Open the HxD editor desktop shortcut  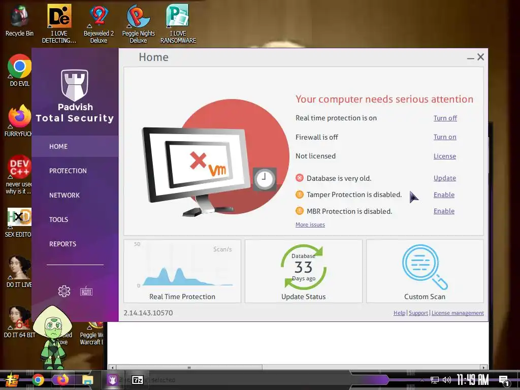(19, 222)
